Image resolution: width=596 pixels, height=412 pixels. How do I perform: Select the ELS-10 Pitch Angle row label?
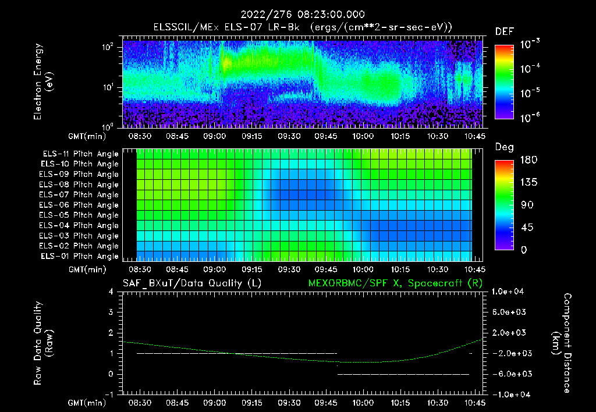(80, 164)
